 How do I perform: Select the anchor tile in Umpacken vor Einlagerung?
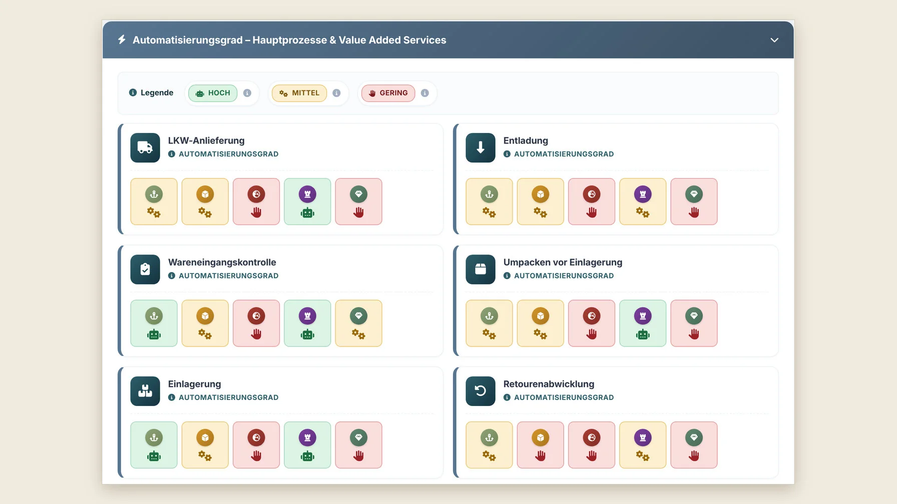(490, 323)
